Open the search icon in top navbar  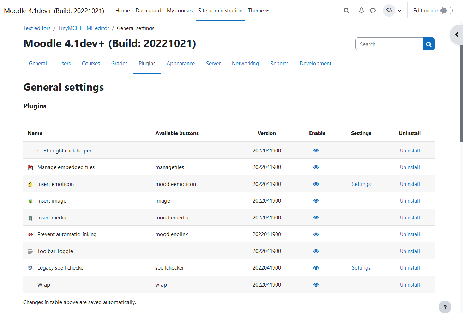(x=347, y=11)
